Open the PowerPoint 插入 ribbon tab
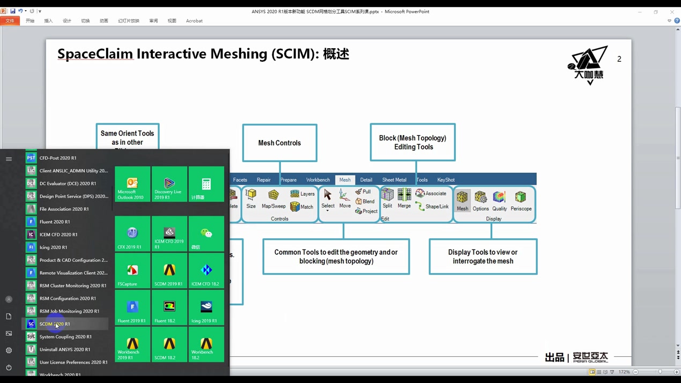The image size is (681, 383). point(48,21)
